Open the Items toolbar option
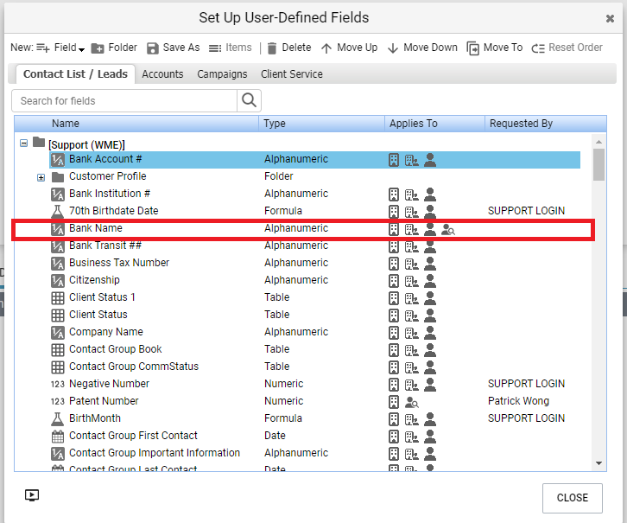This screenshot has width=627, height=523. coord(231,48)
